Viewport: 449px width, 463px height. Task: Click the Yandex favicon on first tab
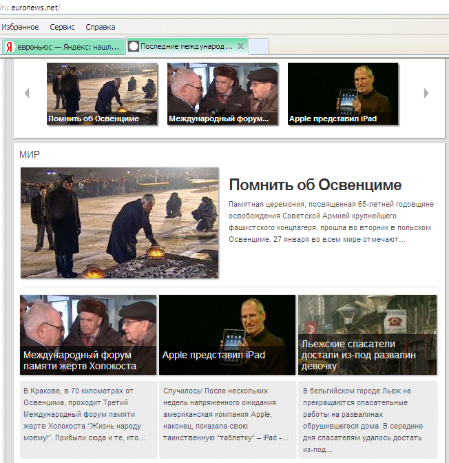click(x=10, y=47)
